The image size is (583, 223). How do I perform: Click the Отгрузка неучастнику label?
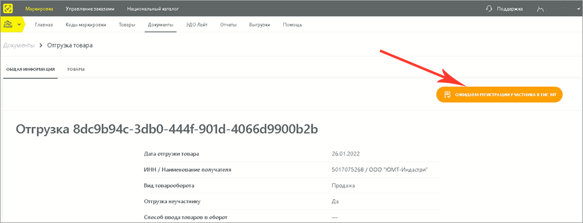pos(172,201)
